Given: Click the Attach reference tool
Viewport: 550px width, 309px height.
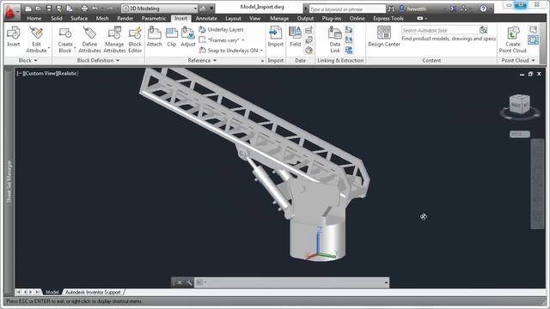Looking at the screenshot, I should click(x=155, y=36).
